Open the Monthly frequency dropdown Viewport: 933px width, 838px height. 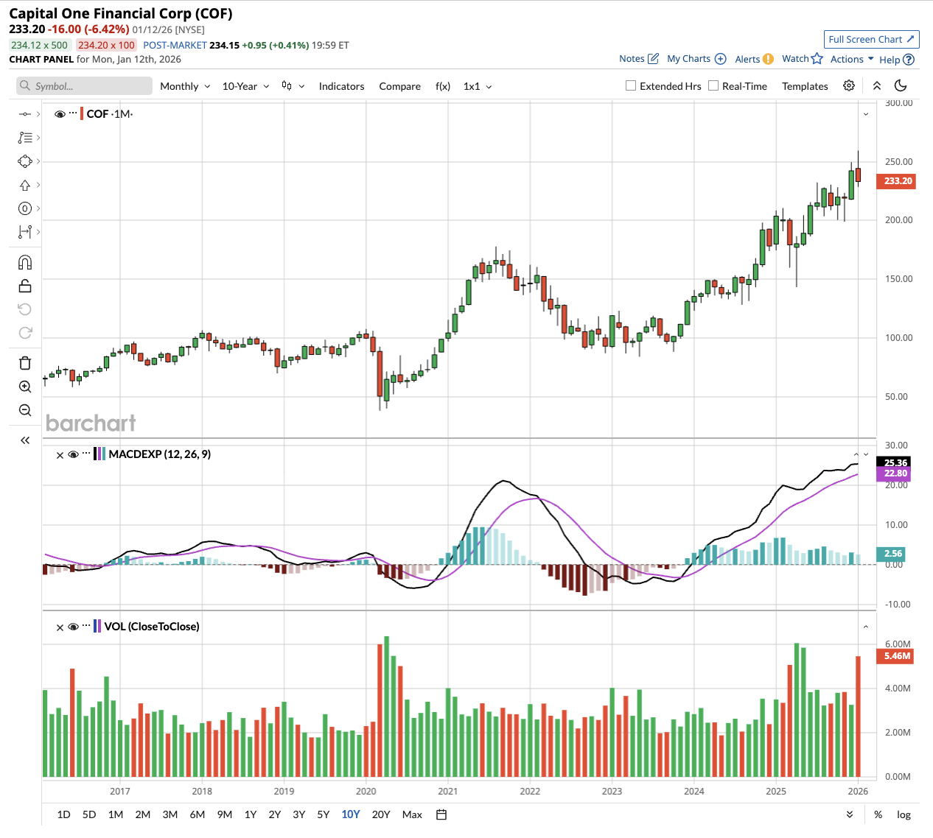185,86
